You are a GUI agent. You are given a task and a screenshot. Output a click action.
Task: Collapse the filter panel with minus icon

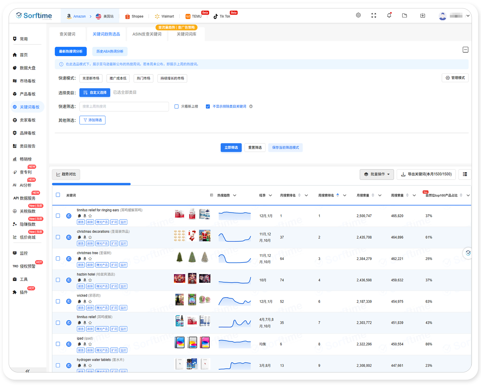465,50
